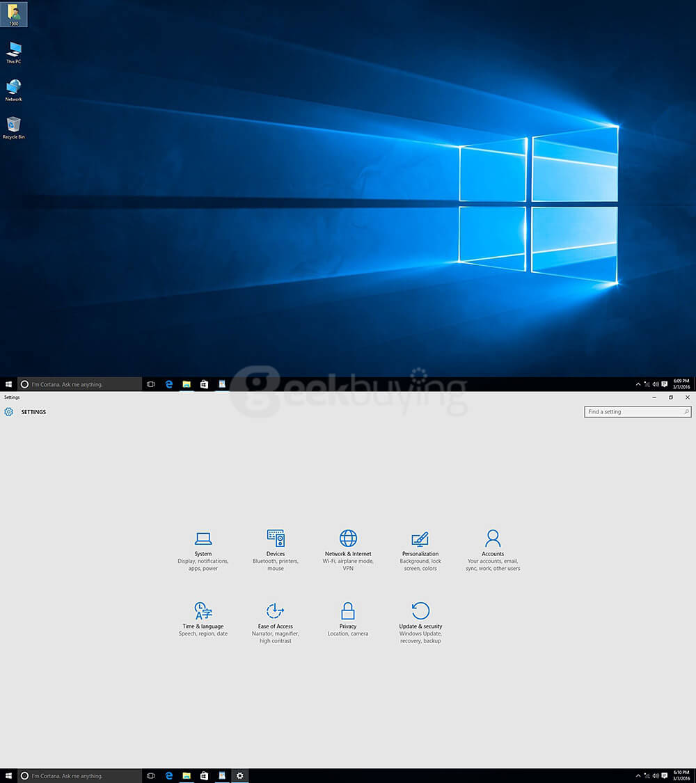The height and width of the screenshot is (783, 696).
Task: Click the magnifier in Find a setting box
Action: 686,411
